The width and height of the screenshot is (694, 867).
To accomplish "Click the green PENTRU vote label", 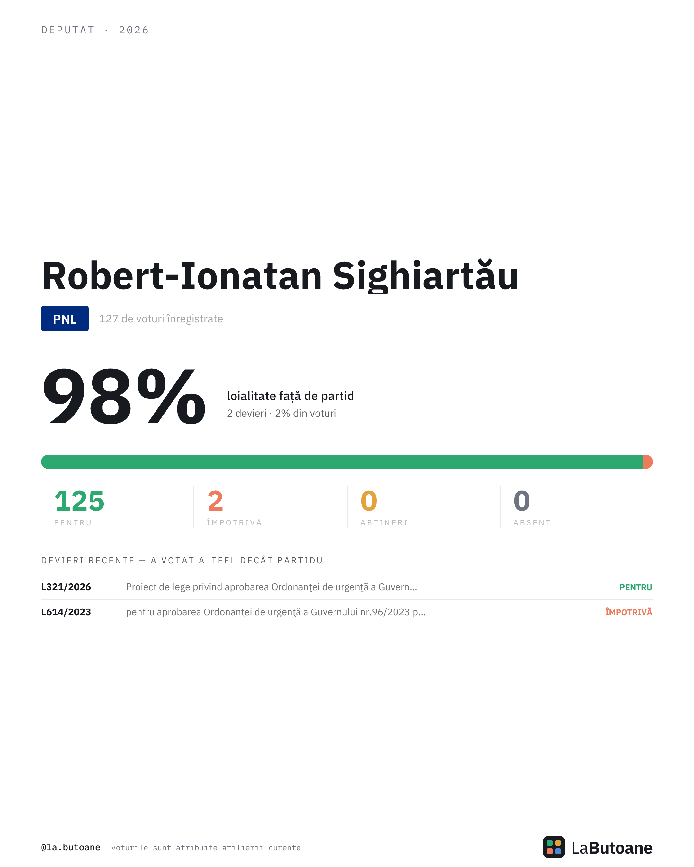I will 636,587.
